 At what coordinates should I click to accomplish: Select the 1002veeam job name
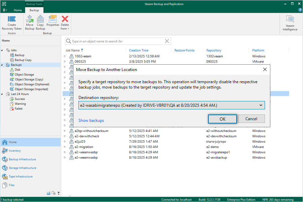click(x=83, y=56)
